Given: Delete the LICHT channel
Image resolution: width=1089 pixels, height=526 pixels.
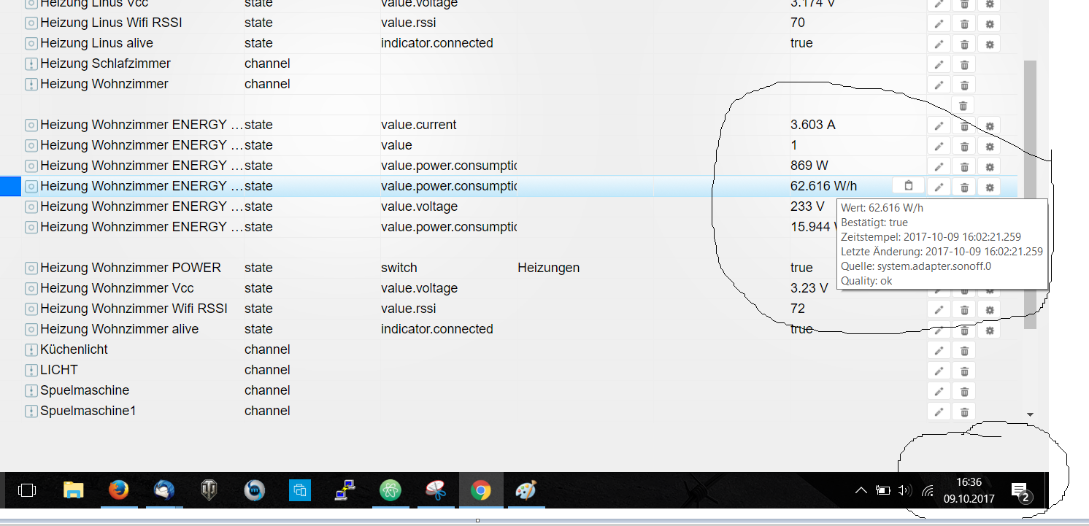Looking at the screenshot, I should click(x=964, y=371).
